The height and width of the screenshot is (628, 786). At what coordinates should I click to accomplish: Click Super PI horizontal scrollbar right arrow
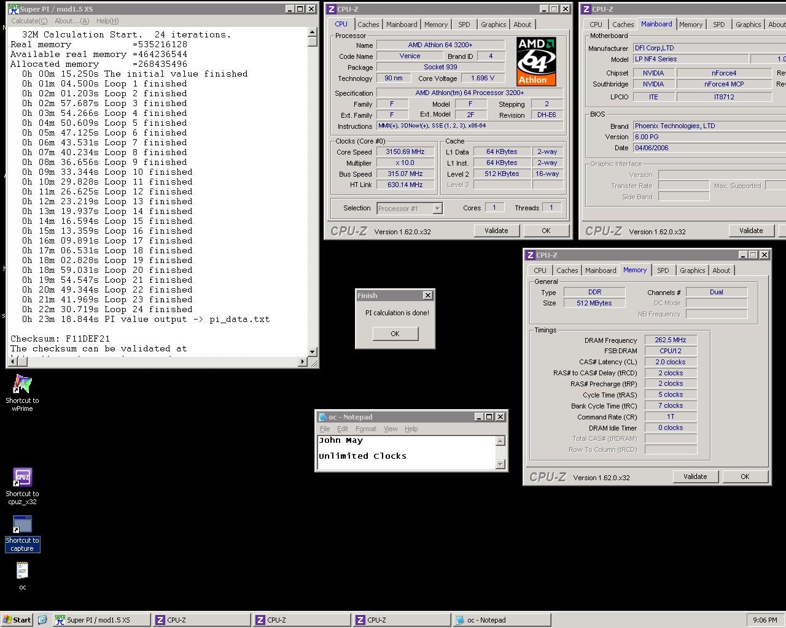coord(303,362)
